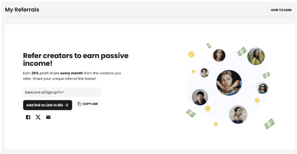This screenshot has height=154, width=297.
Task: Click the My Referrals page heading
Action: pos(22,10)
